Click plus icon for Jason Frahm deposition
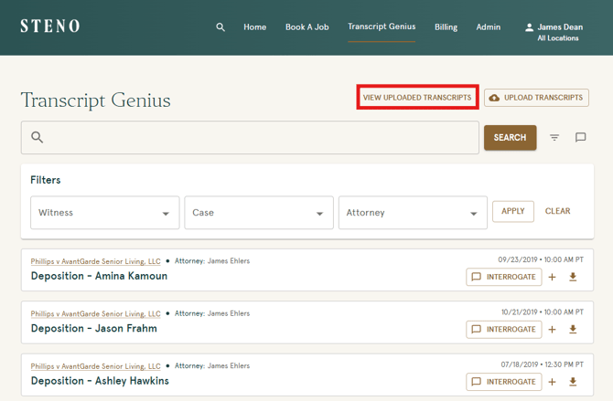 point(553,330)
